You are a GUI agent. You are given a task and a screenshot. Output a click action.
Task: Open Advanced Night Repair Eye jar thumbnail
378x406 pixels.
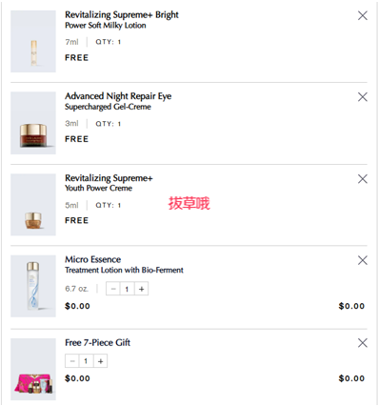33,123
